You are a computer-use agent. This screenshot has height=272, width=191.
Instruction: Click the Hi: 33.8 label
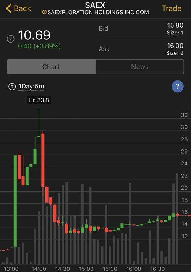coord(39,100)
